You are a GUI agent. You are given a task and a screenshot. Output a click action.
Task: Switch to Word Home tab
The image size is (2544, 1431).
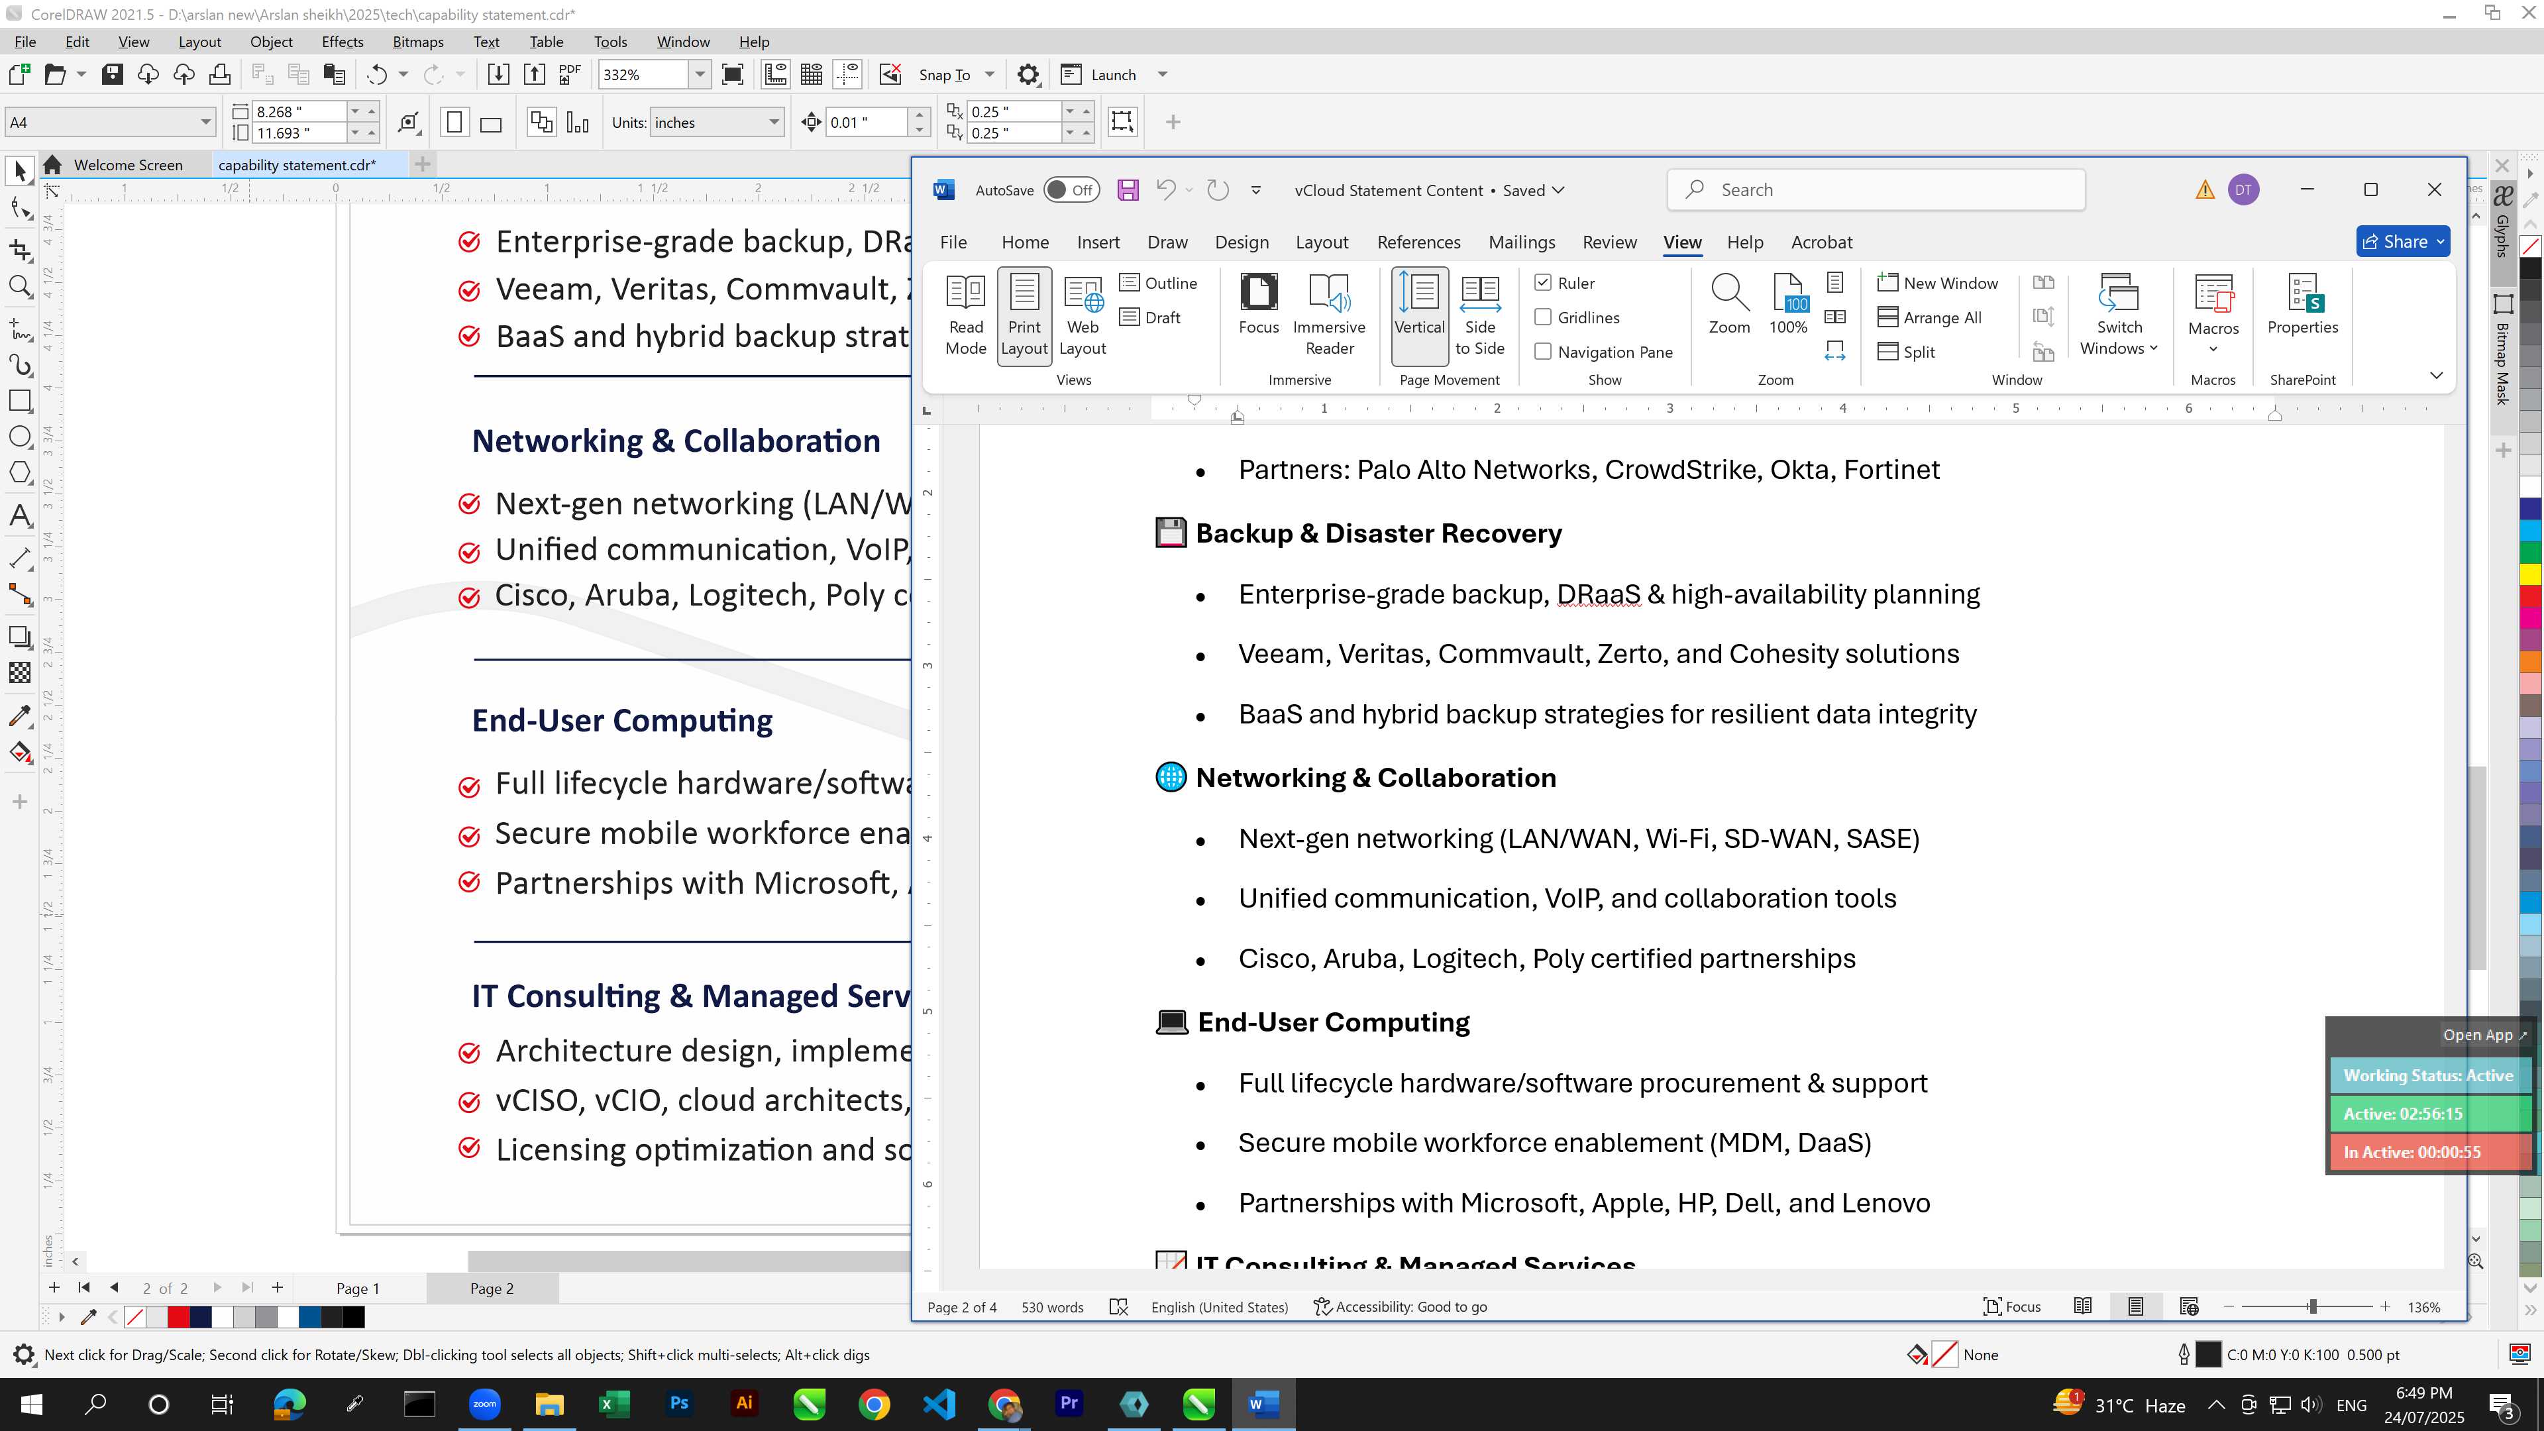coord(1025,242)
